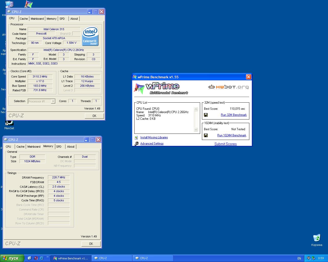
Task: Switch to Mainboard tab in lower CPU-Z window
Action: click(34, 147)
